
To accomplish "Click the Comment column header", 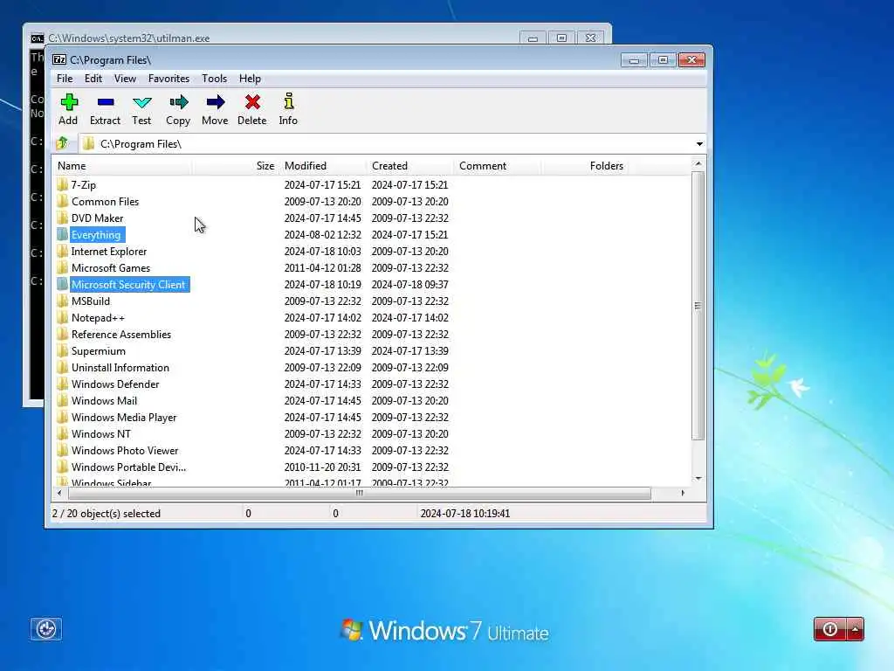I will [497, 165].
